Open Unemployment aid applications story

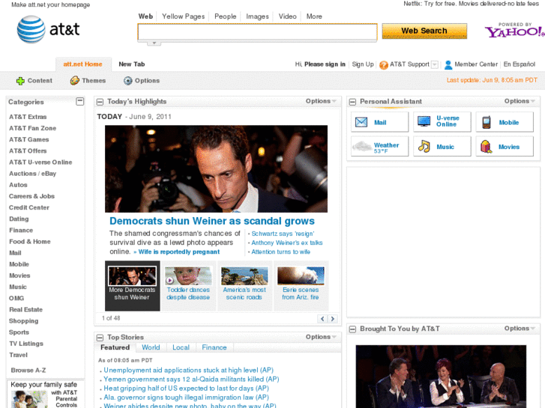pyautogui.click(x=189, y=371)
